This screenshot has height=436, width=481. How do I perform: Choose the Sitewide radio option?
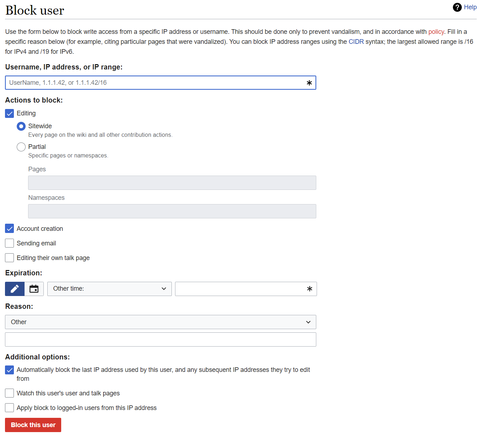tap(21, 126)
